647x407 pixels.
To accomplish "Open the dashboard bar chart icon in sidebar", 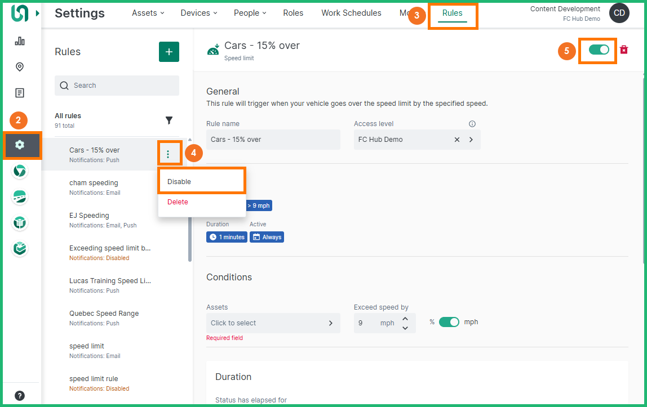I will [20, 41].
